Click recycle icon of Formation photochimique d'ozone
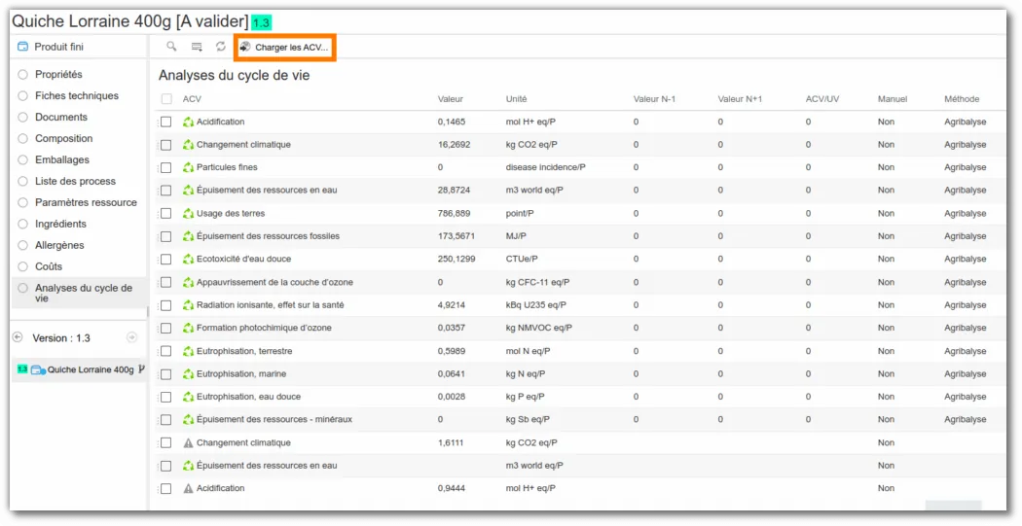 pyautogui.click(x=189, y=328)
